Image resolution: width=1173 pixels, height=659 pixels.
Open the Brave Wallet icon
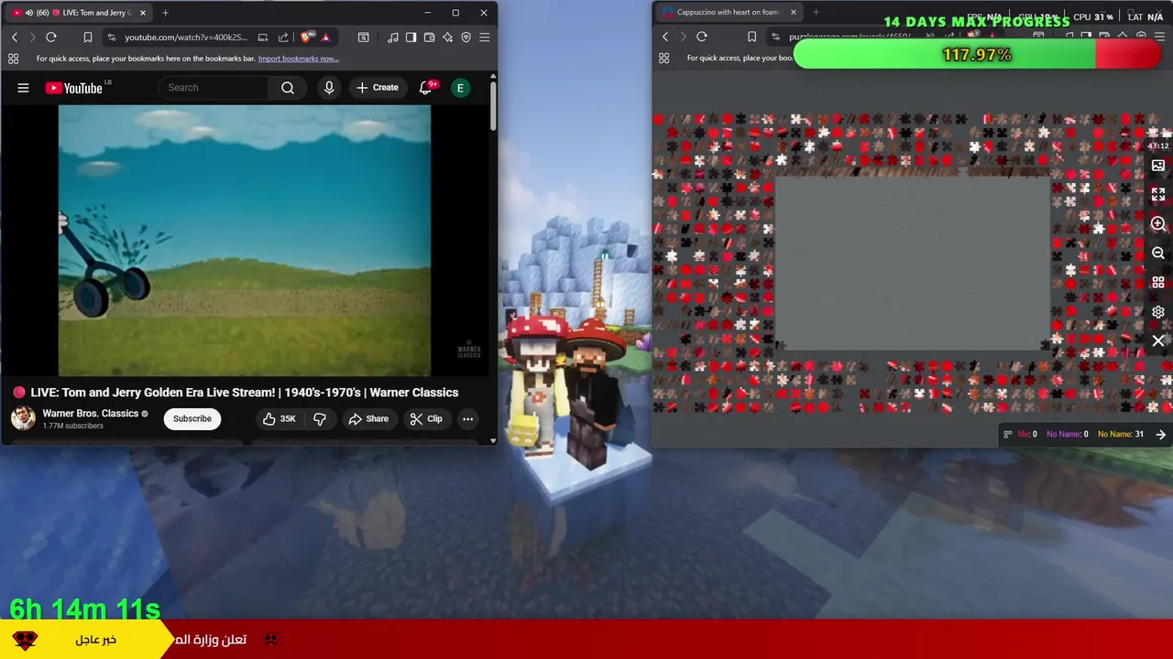point(429,38)
